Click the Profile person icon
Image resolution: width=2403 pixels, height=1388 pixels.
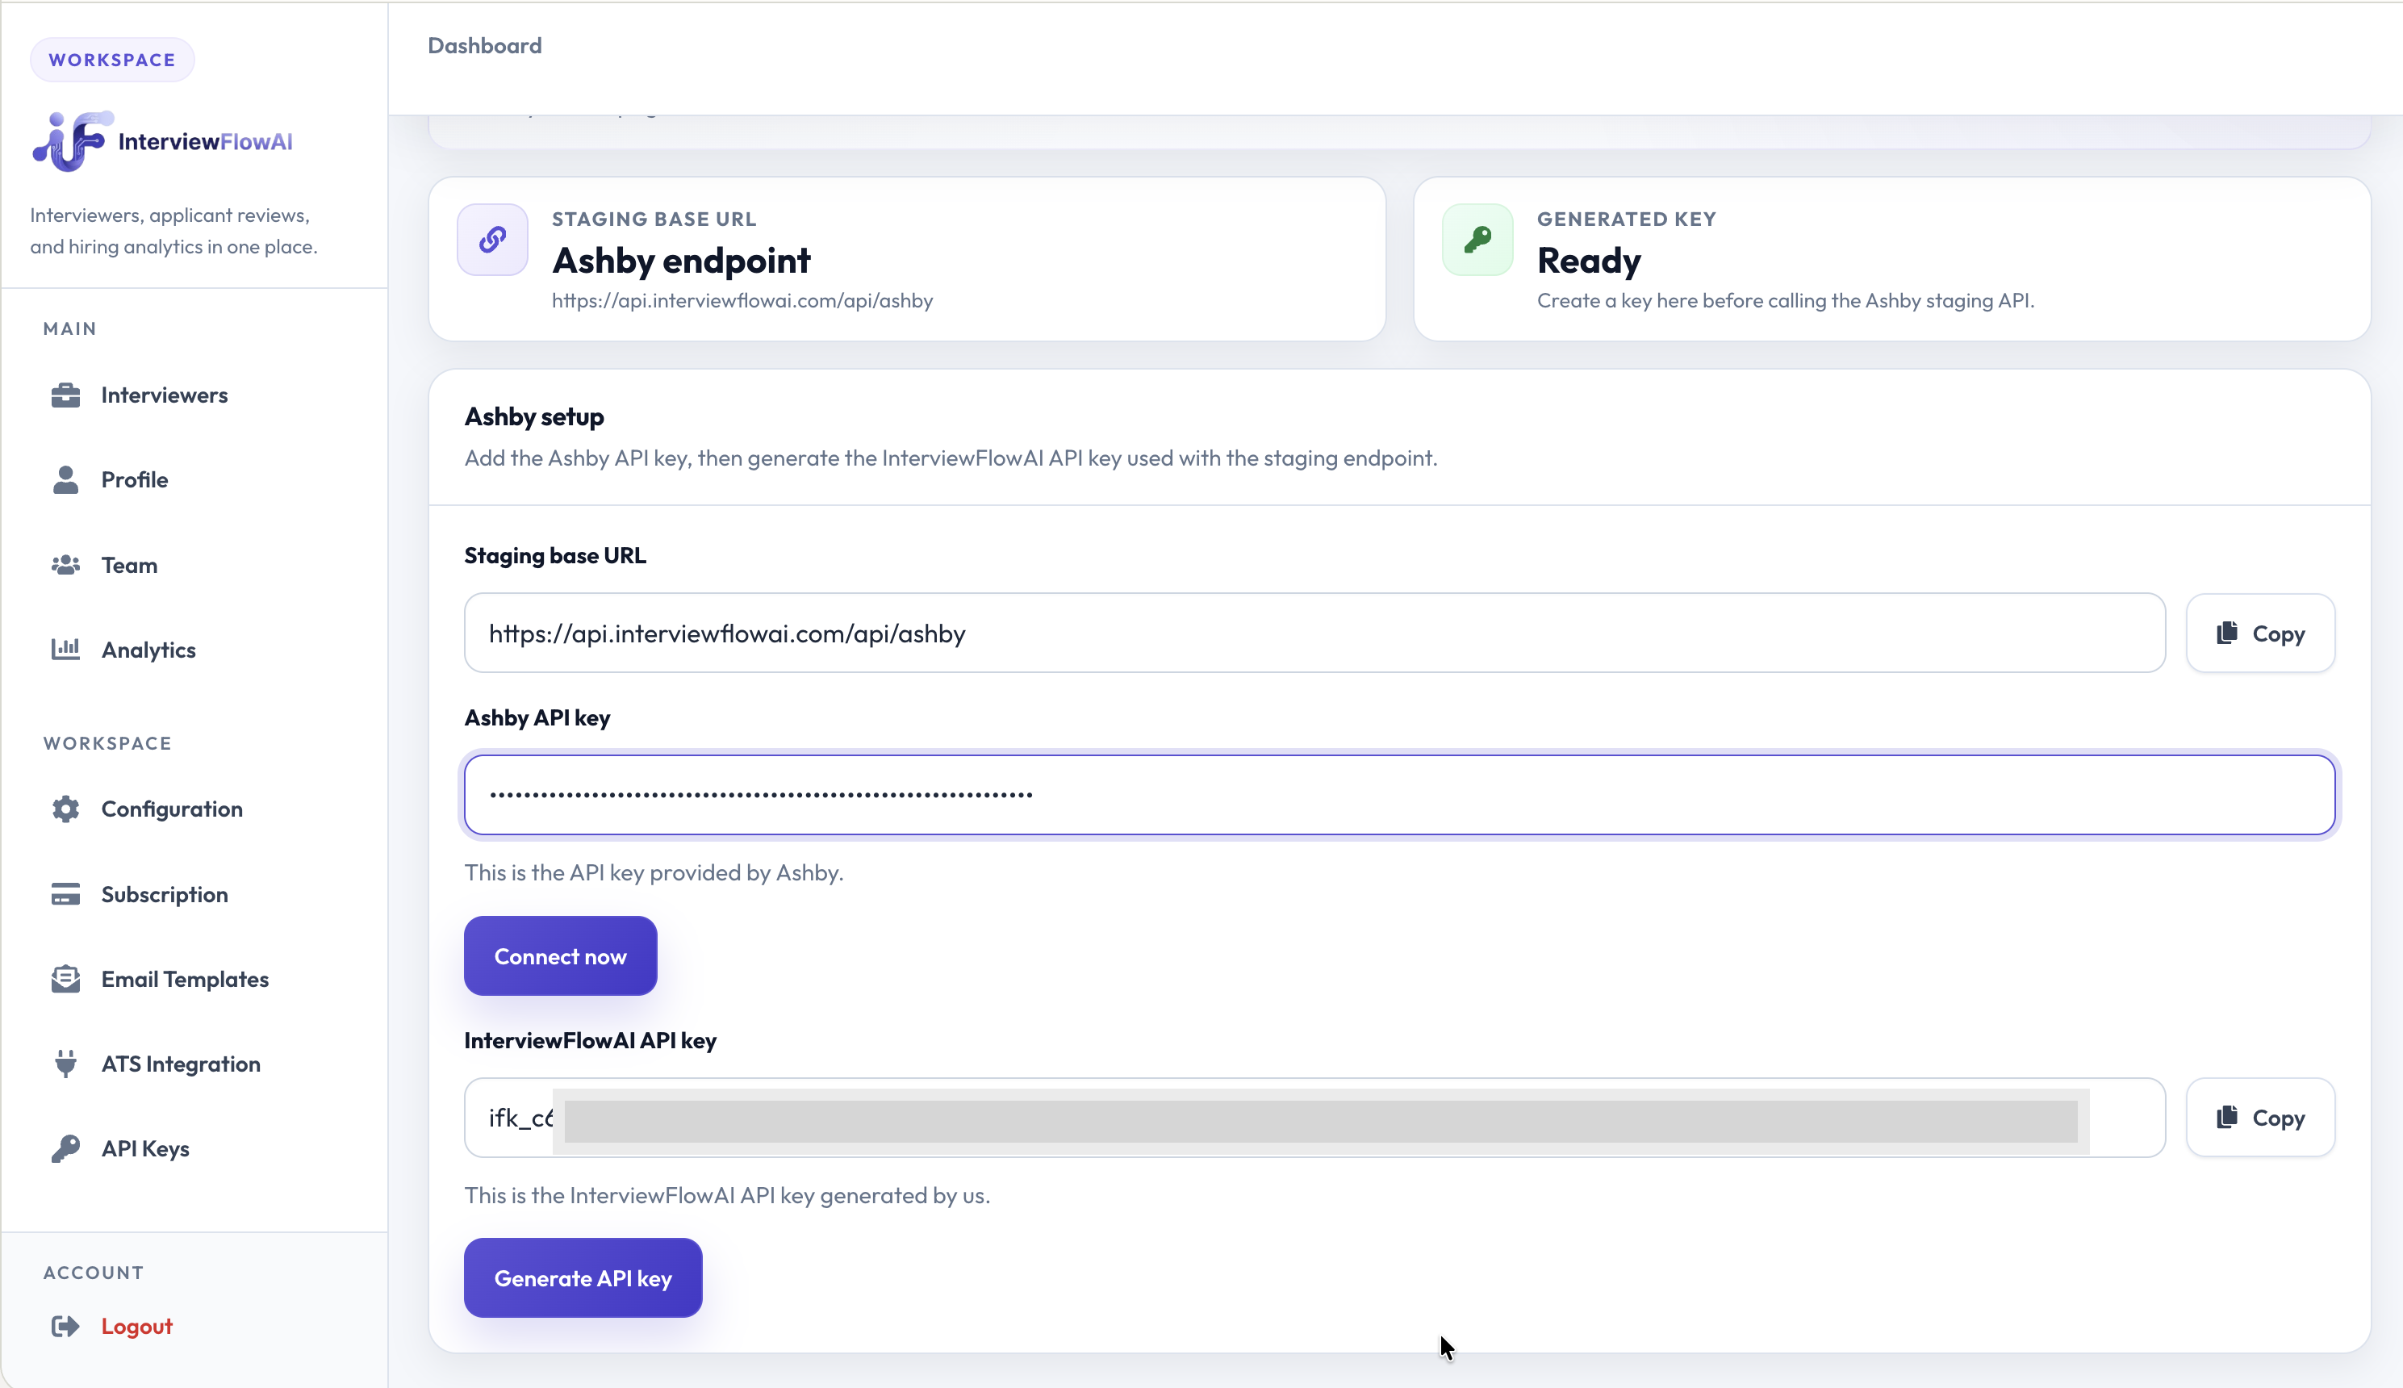pos(65,479)
